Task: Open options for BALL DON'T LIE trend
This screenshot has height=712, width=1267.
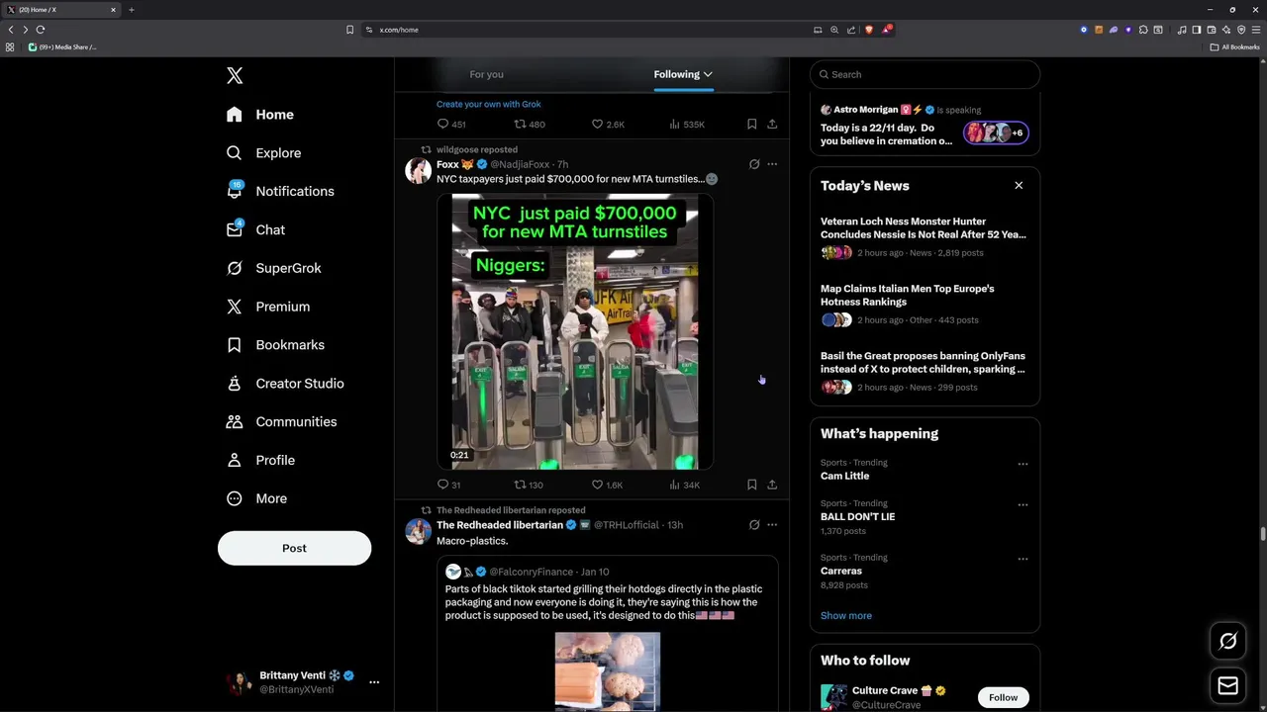Action: tap(1023, 504)
